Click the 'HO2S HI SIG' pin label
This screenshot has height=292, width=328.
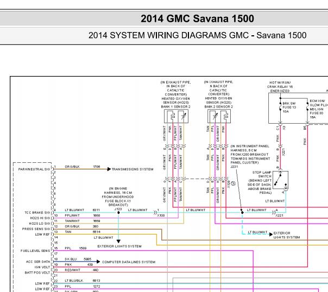[40, 218]
